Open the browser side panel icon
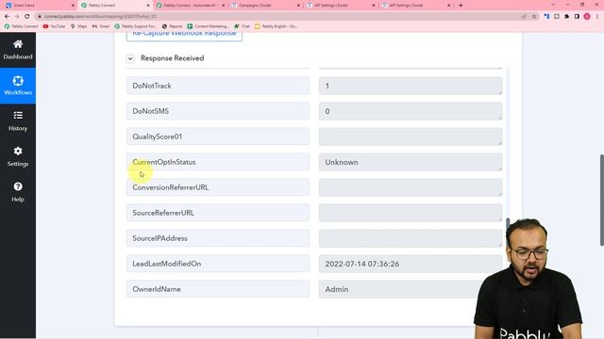The width and height of the screenshot is (604, 339). click(577, 17)
